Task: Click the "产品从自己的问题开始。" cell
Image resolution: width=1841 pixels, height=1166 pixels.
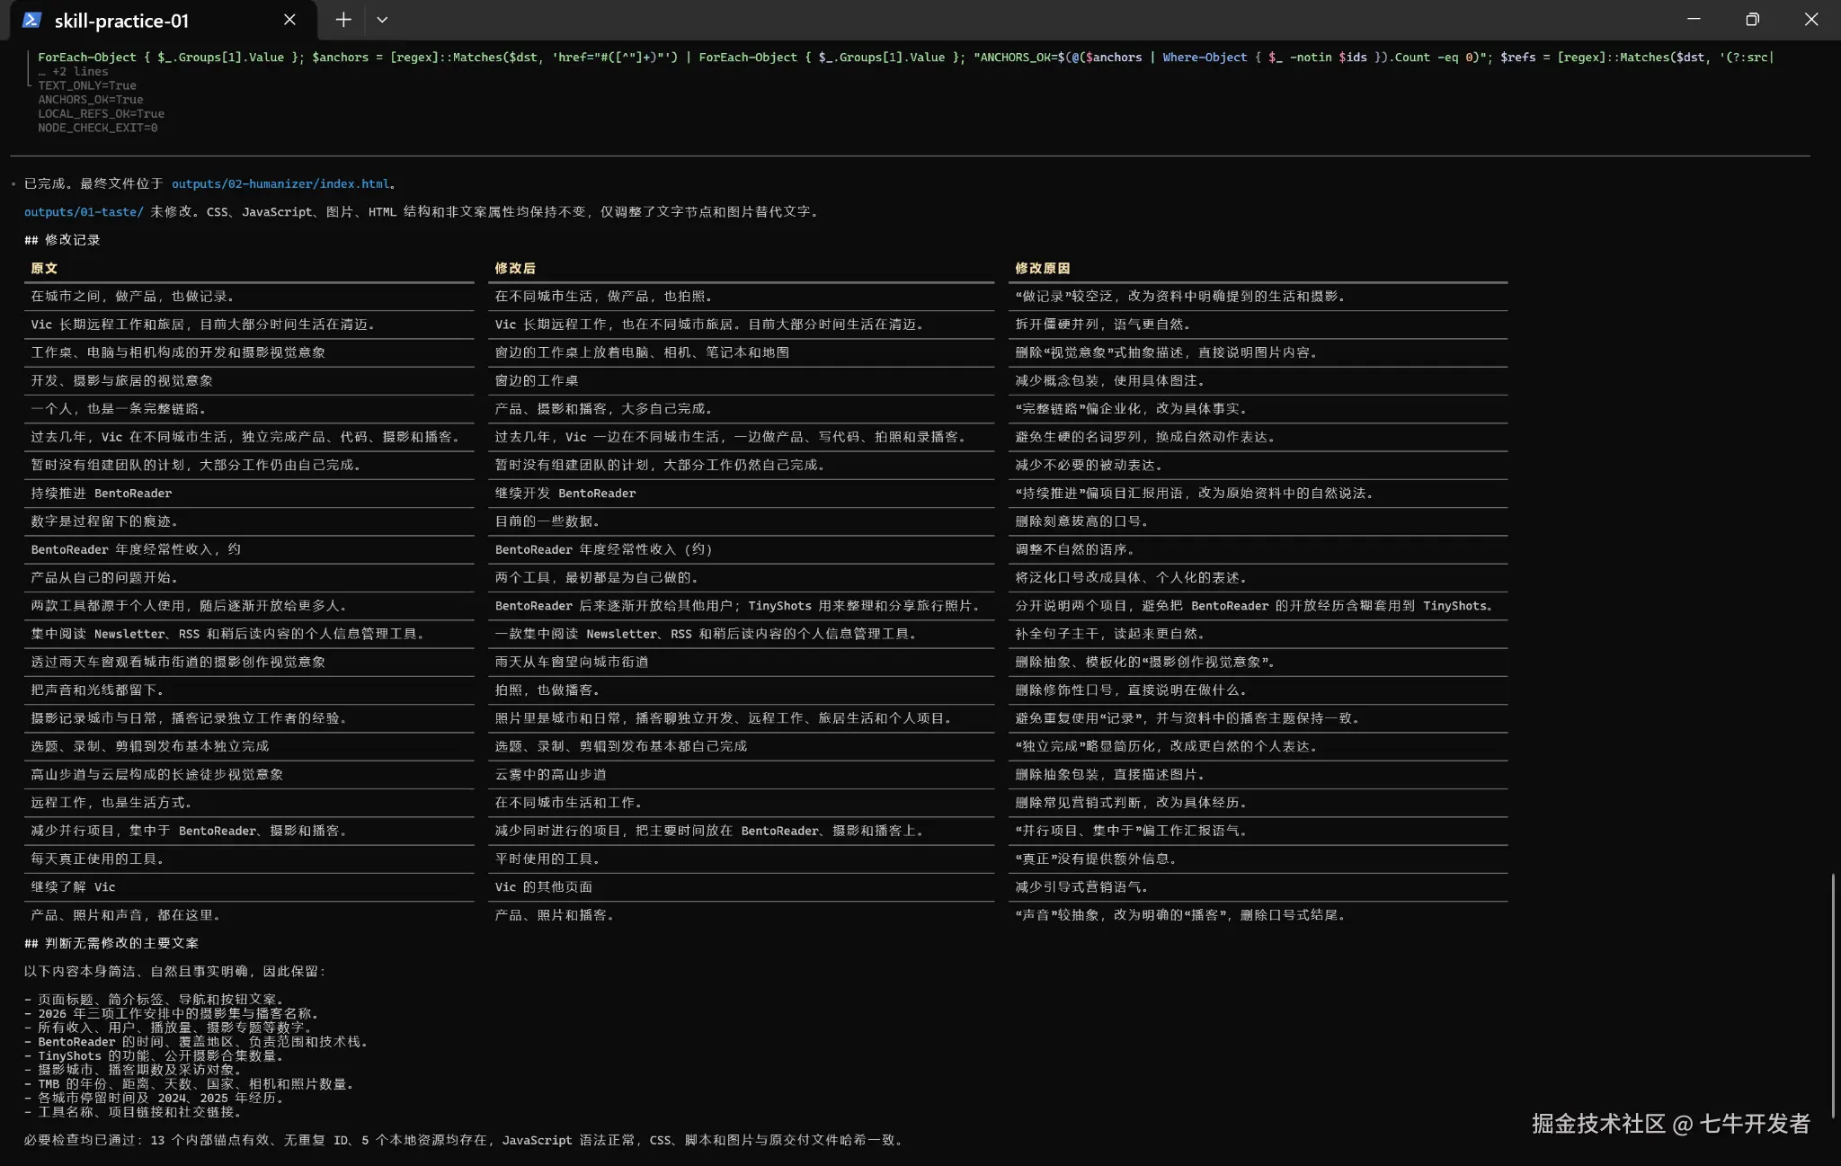Action: click(105, 578)
